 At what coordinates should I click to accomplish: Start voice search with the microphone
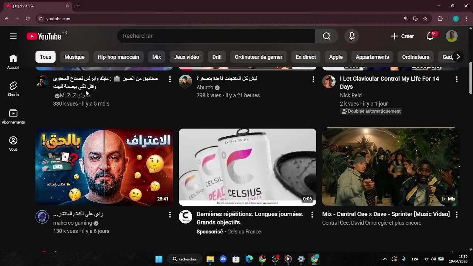click(x=352, y=36)
